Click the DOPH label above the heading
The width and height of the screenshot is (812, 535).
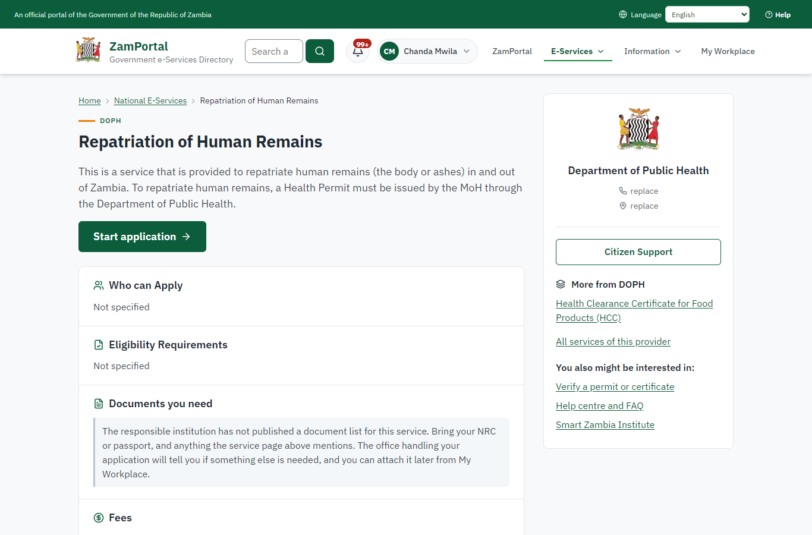coord(111,121)
